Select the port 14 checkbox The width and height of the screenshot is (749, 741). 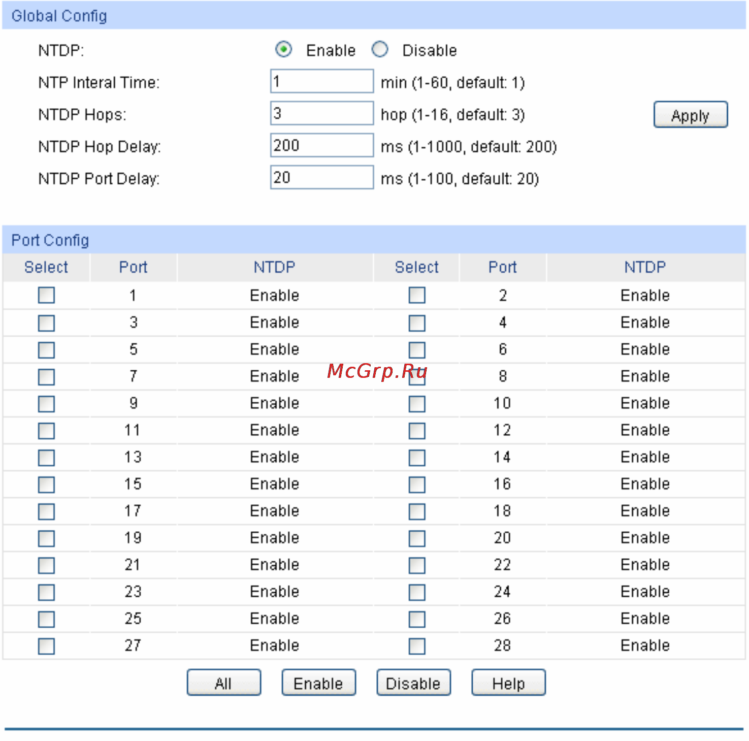[417, 458]
